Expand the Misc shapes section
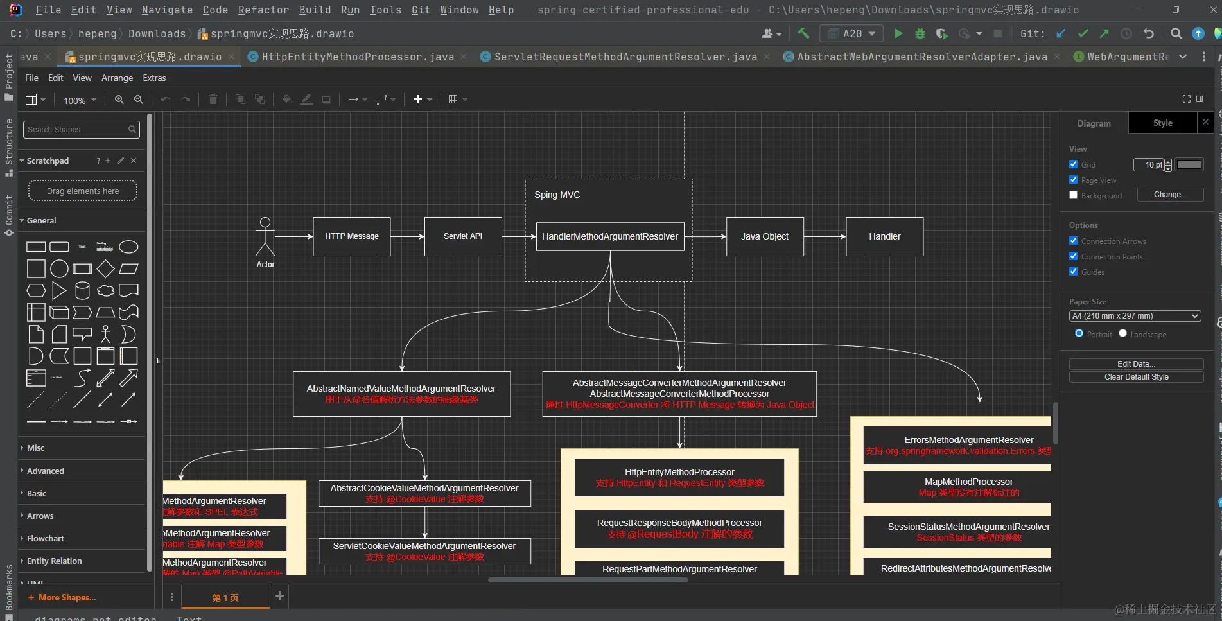The height and width of the screenshot is (621, 1222). coord(35,448)
